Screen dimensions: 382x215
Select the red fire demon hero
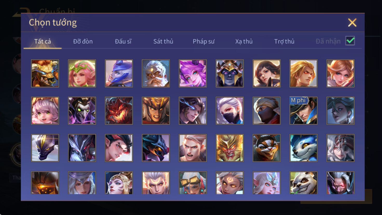click(119, 110)
